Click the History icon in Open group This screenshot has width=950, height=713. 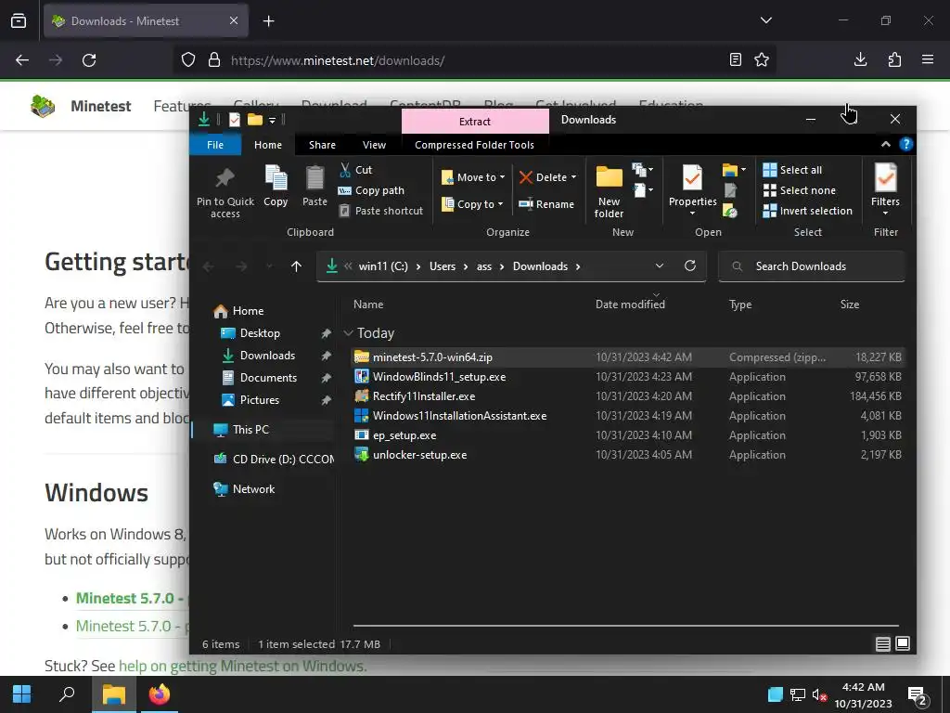coord(731,211)
